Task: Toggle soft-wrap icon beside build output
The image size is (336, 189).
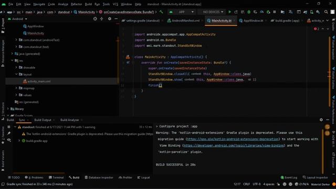Action: [327, 127]
